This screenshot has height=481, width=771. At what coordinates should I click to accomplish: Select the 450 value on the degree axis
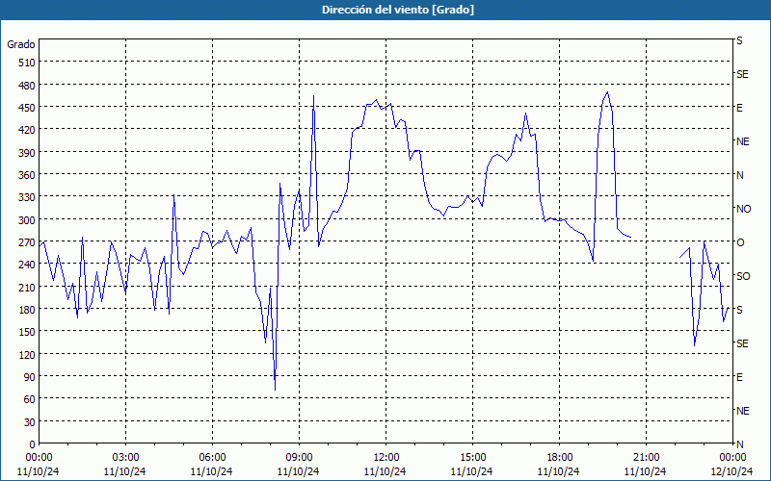tap(27, 108)
